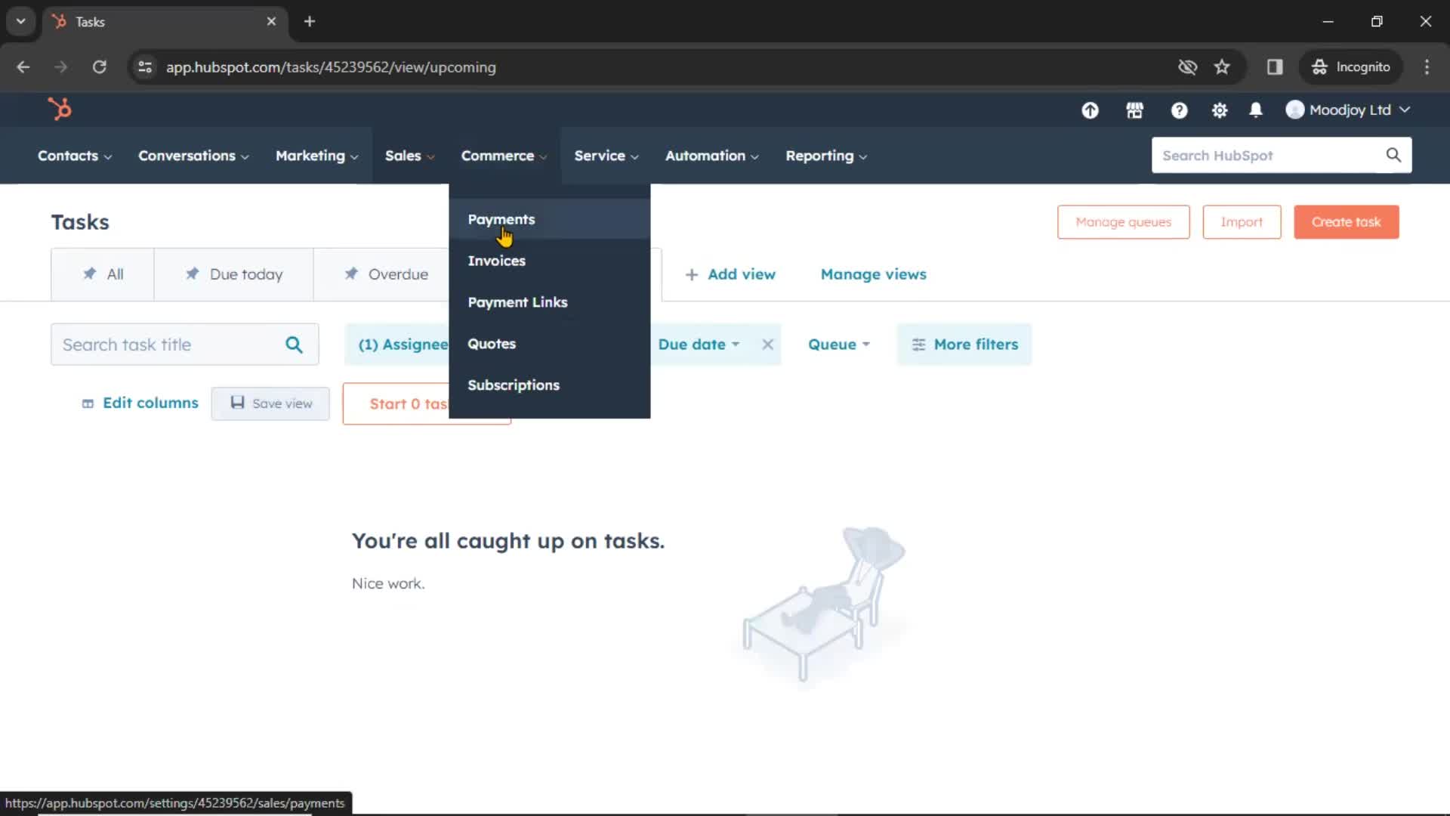Click the Create task button
Viewport: 1450px width, 816px height.
(x=1347, y=221)
